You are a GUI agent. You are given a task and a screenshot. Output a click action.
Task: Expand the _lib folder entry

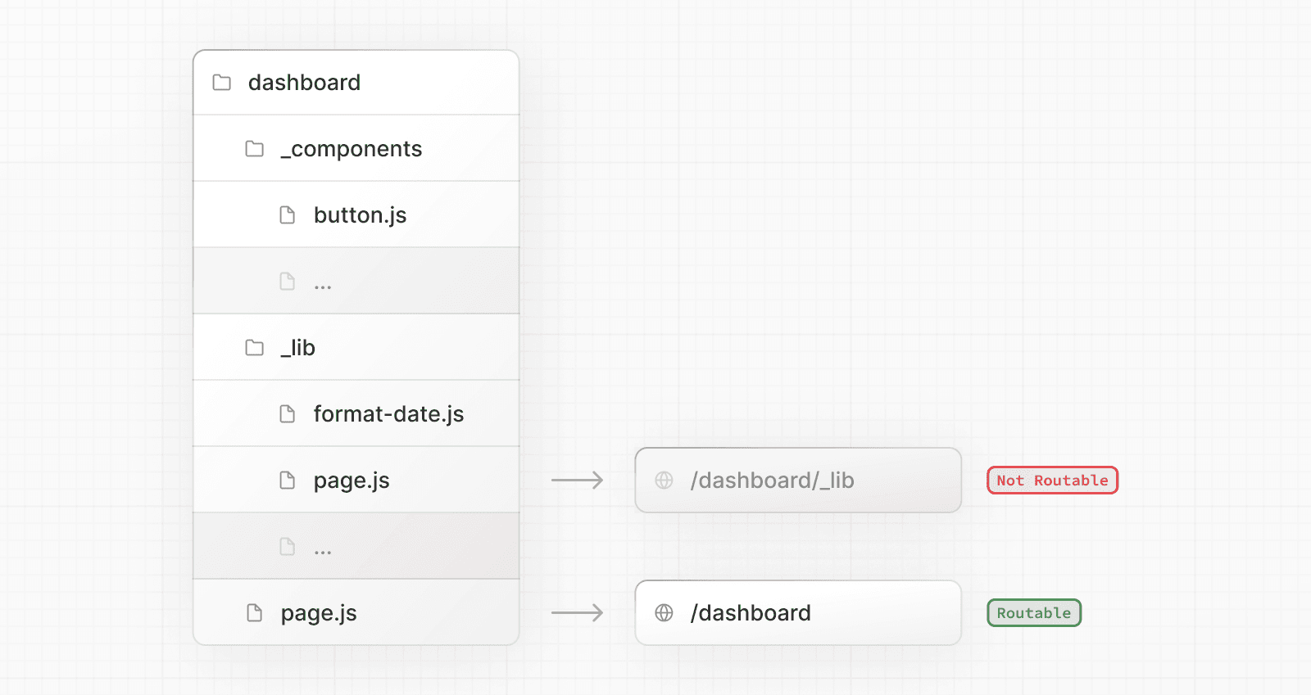[x=298, y=348]
